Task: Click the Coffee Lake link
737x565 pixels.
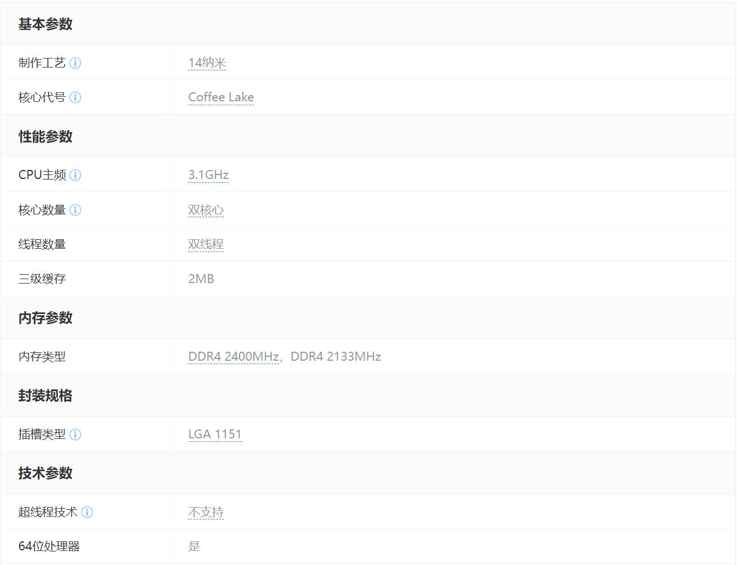Action: click(221, 97)
